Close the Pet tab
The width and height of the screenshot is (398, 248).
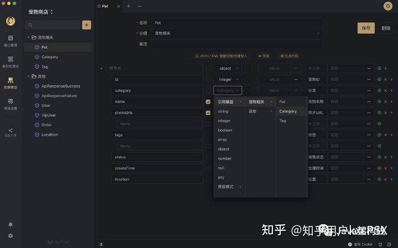pyautogui.click(x=118, y=6)
